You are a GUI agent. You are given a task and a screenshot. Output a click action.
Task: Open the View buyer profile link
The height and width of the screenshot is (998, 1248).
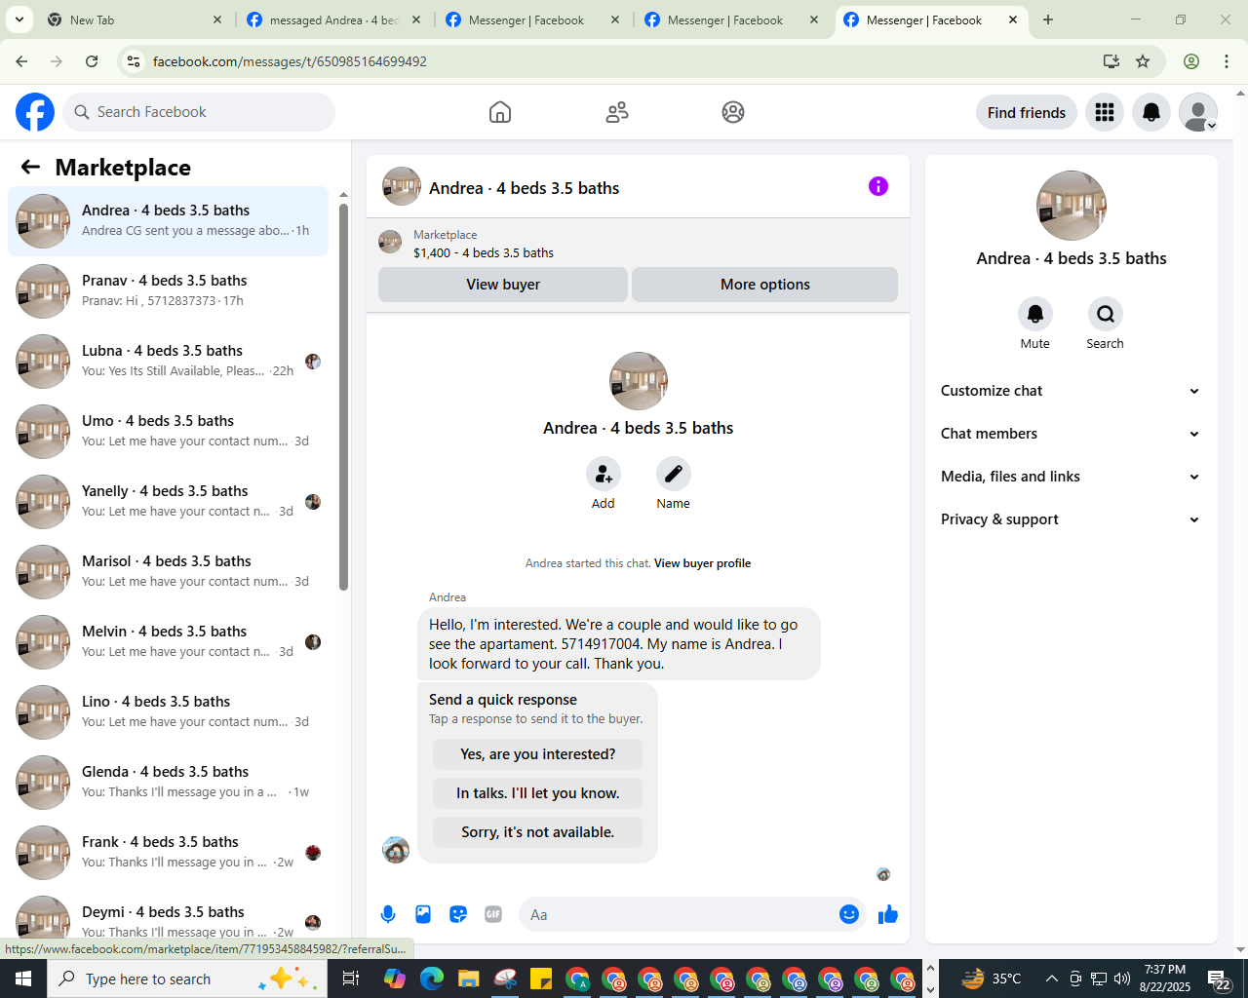(702, 563)
